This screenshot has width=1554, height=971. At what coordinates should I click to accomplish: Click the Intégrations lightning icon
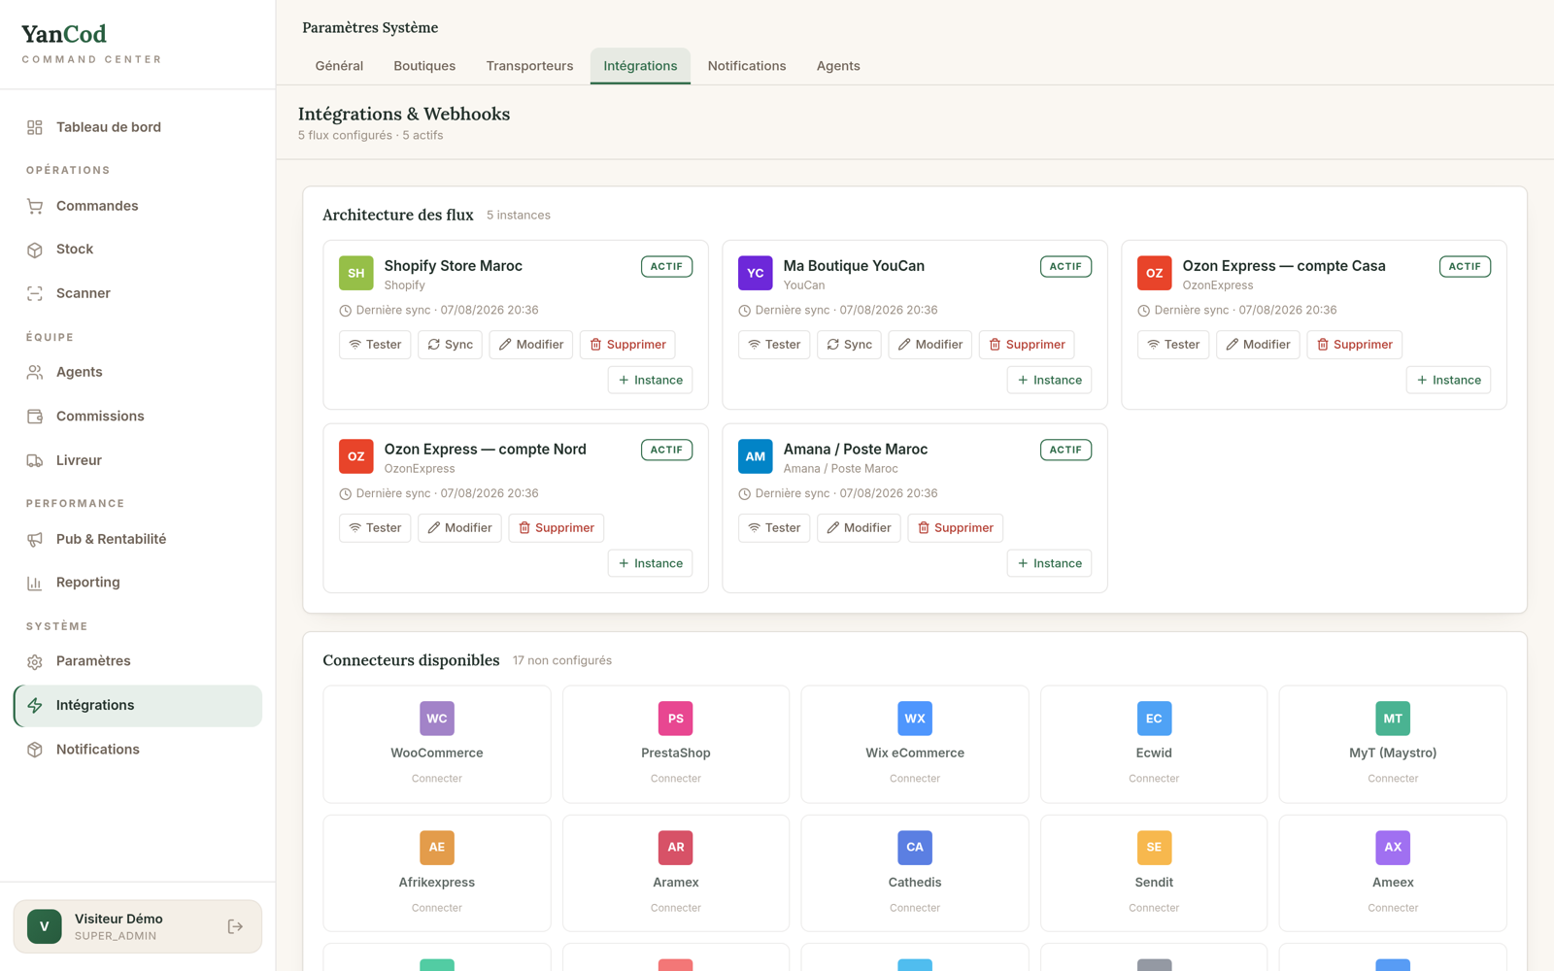click(35, 706)
